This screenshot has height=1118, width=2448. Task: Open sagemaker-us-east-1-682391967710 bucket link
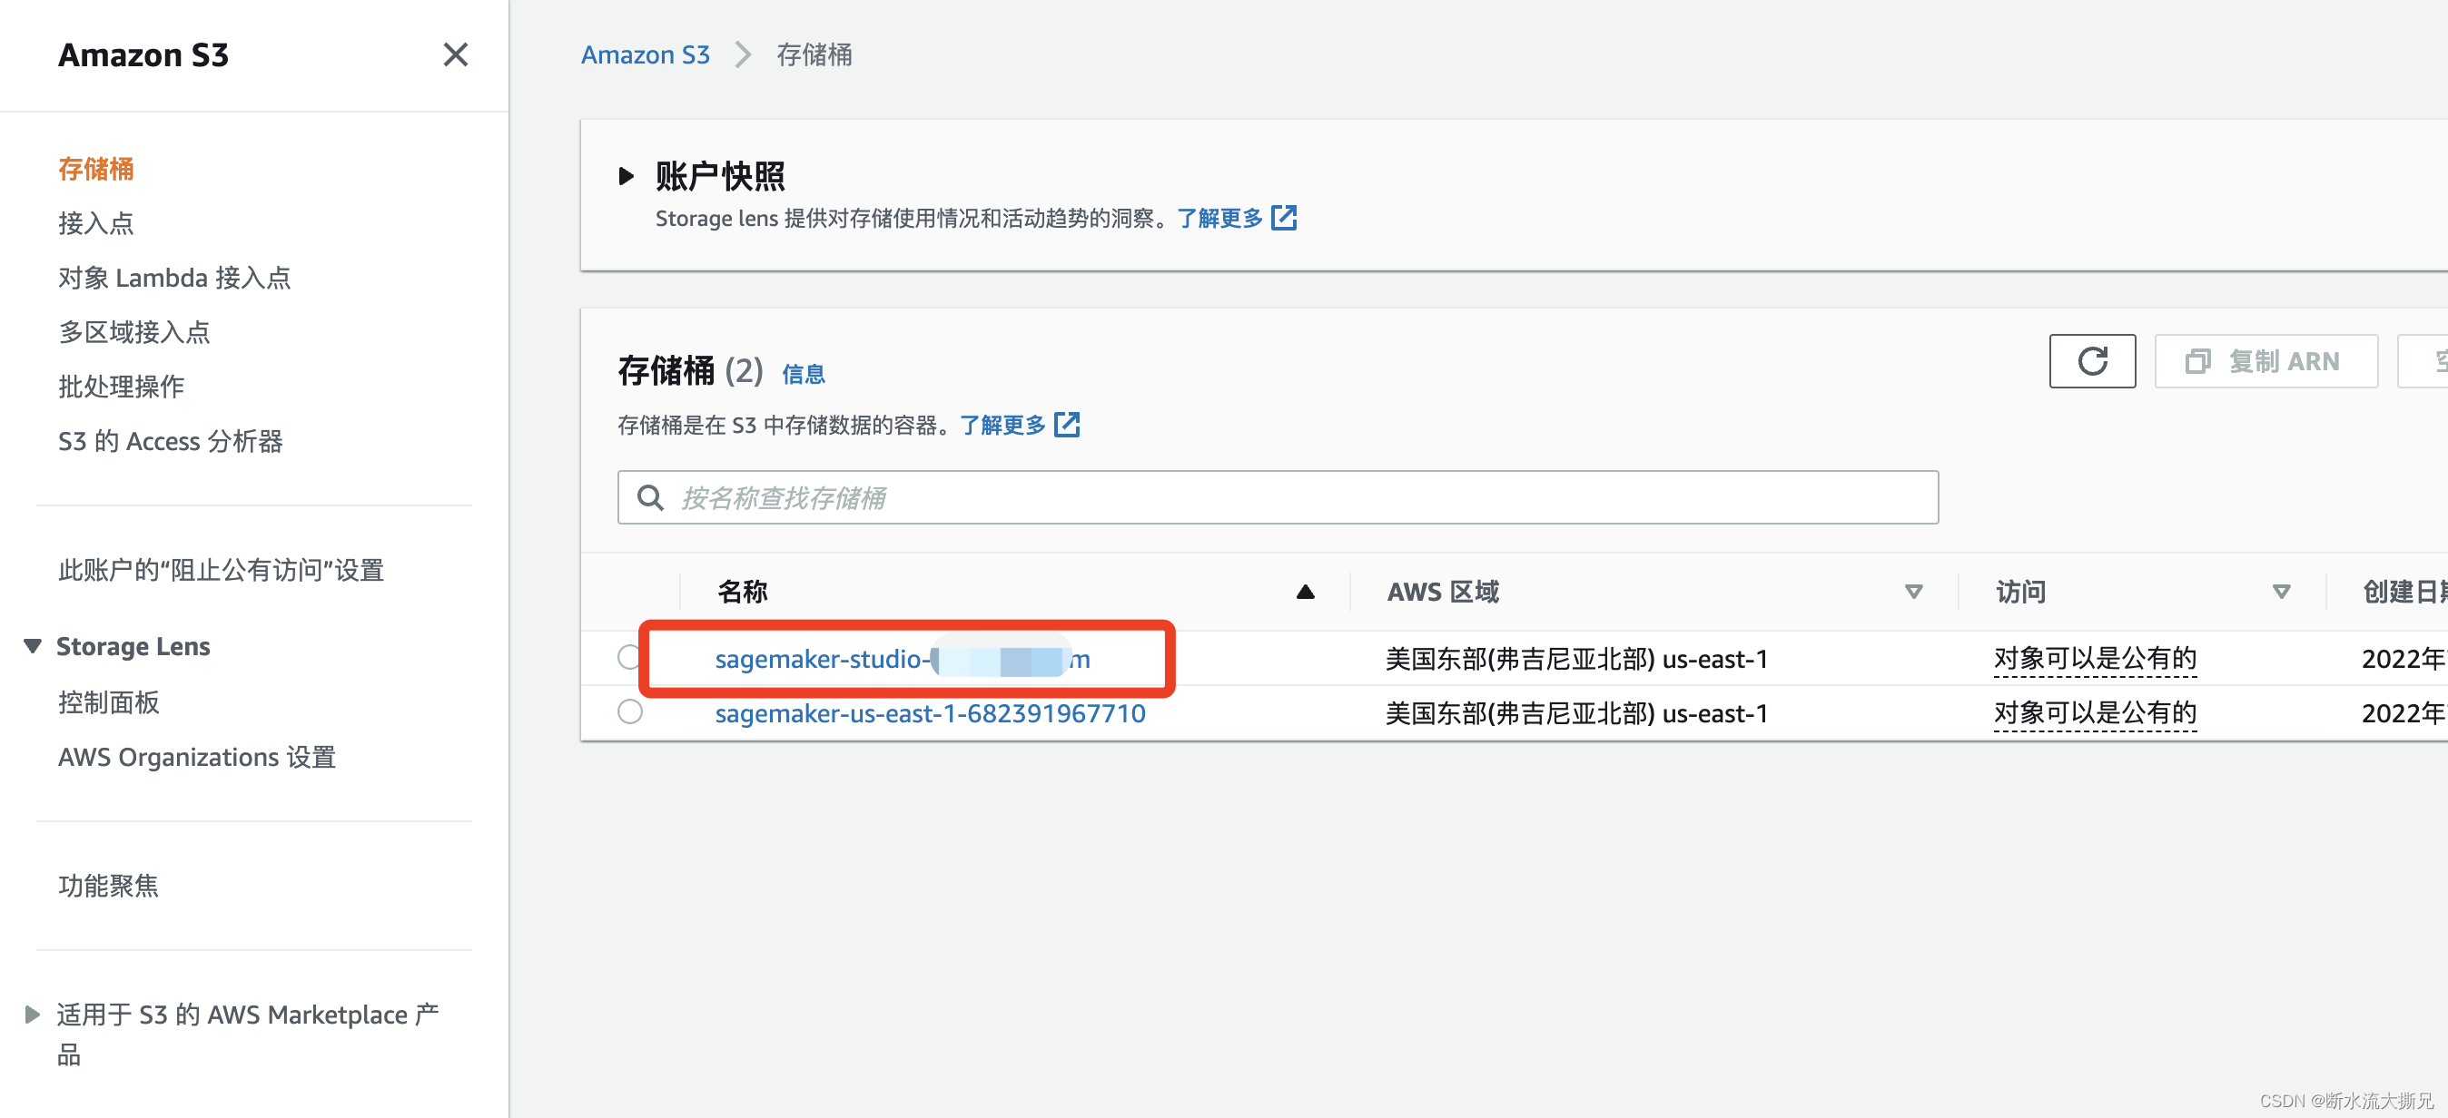[x=930, y=713]
